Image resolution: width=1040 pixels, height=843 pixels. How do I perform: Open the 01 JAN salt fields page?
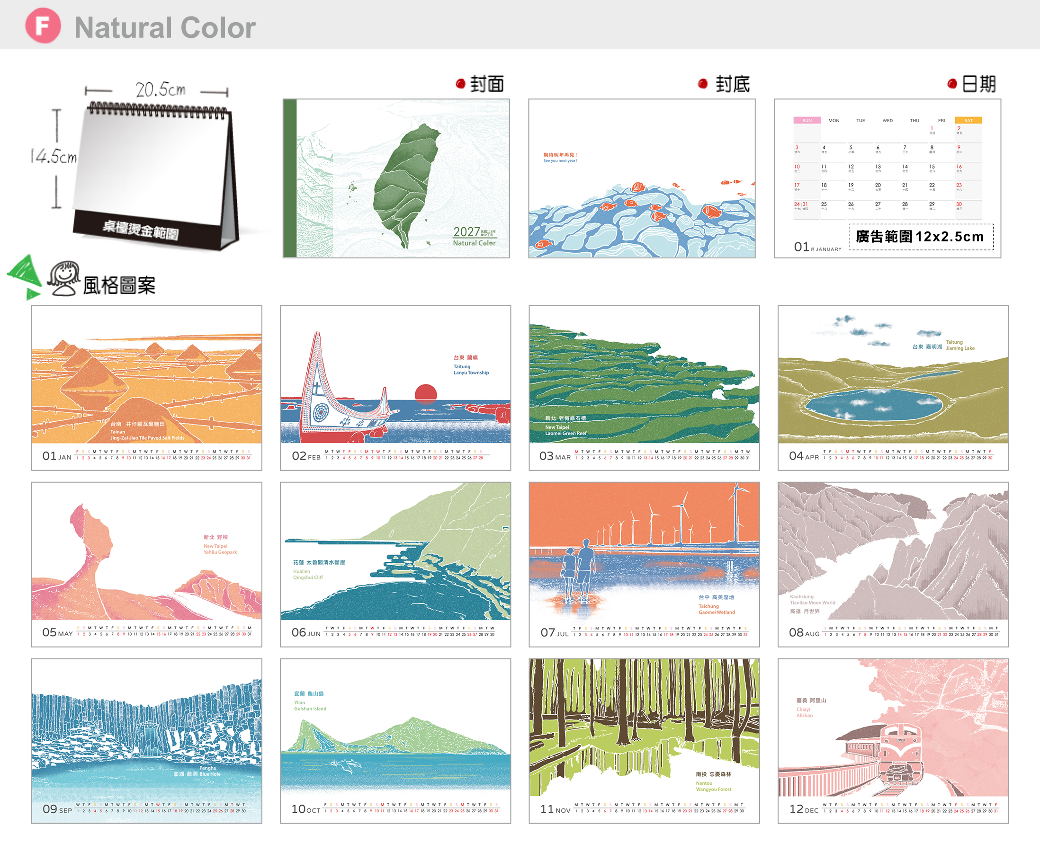(x=147, y=388)
